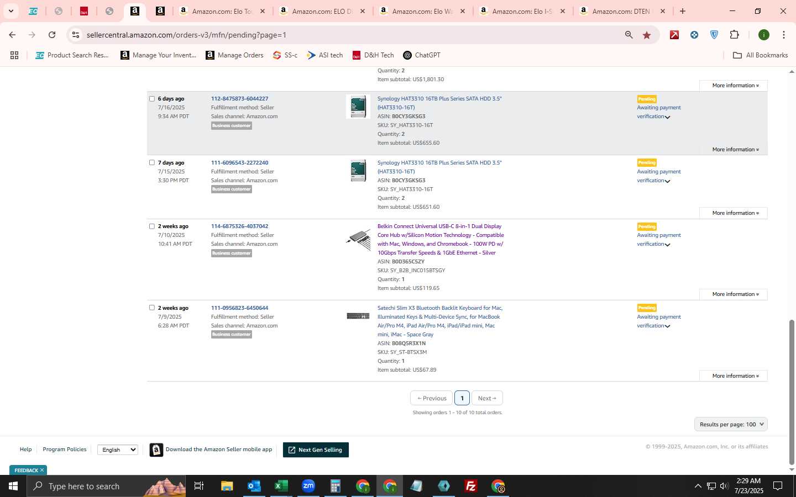The image size is (796, 497).
Task: Open Product Search Res... bookmark
Action: pyautogui.click(x=72, y=55)
